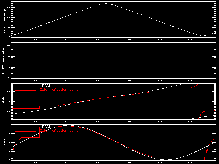Click the 50 tick label on Earth angle plot

(10, 28)
